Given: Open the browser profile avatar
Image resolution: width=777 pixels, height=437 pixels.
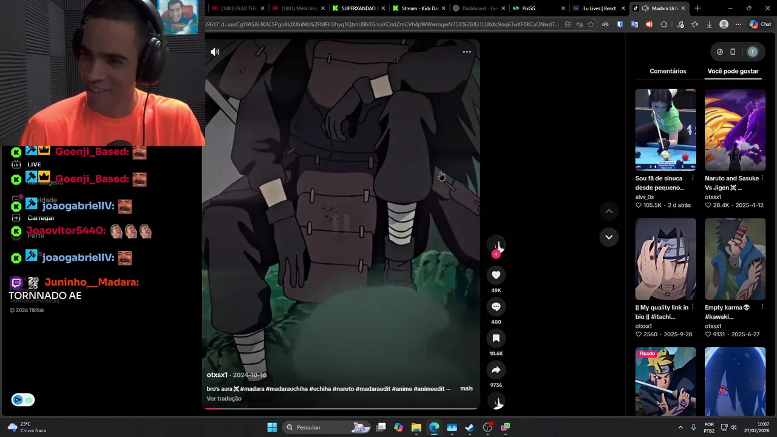Looking at the screenshot, I should point(724,24).
